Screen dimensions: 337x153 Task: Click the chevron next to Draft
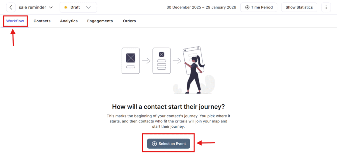(88, 7)
